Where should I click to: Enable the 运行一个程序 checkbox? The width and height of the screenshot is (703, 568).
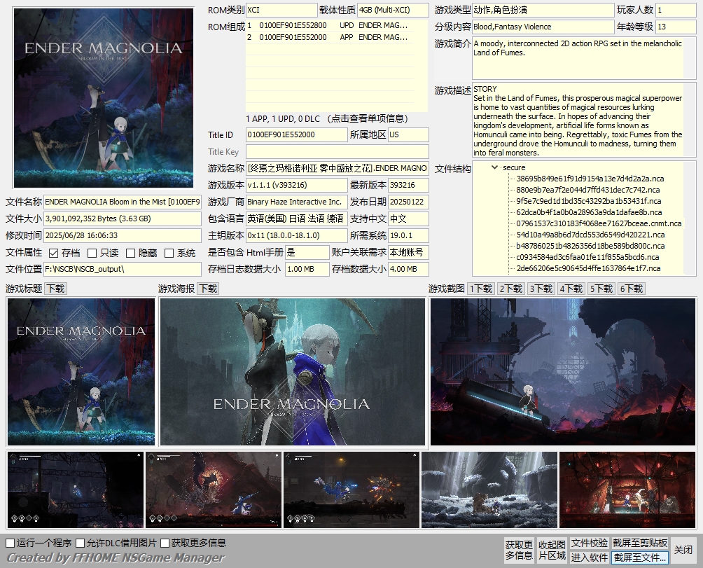[11, 543]
